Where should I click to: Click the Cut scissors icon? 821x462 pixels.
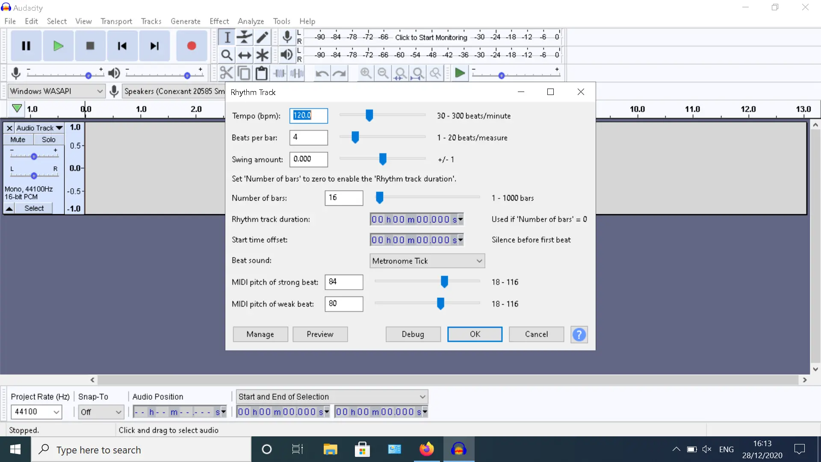click(226, 74)
